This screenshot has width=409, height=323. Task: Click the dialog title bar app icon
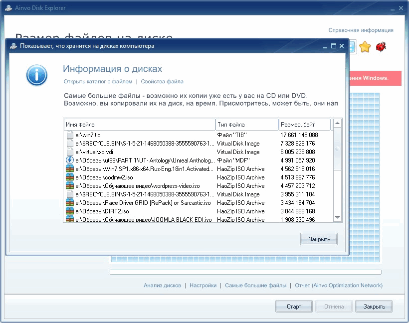click(13, 46)
